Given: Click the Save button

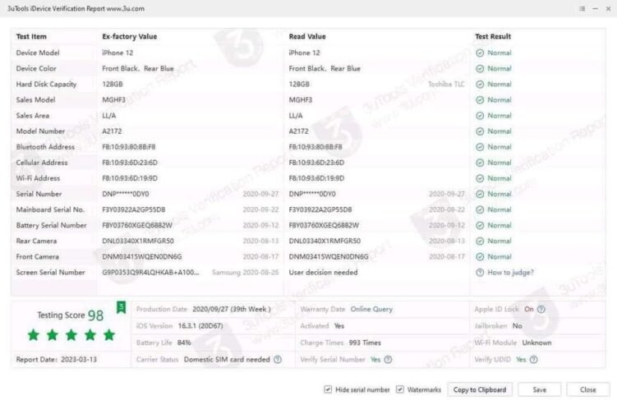Looking at the screenshot, I should (539, 389).
